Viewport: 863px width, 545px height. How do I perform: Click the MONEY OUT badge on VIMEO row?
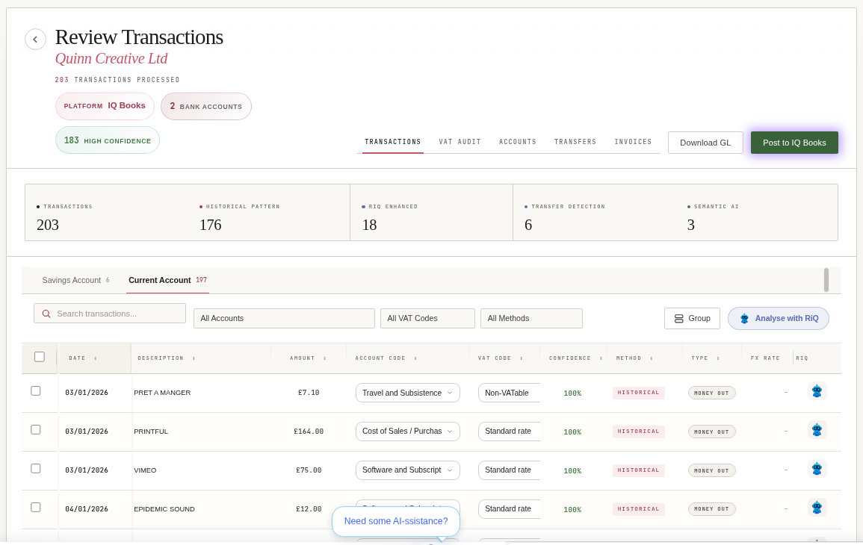tap(711, 471)
